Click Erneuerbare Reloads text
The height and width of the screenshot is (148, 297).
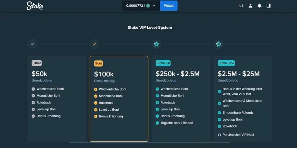pos(238,113)
